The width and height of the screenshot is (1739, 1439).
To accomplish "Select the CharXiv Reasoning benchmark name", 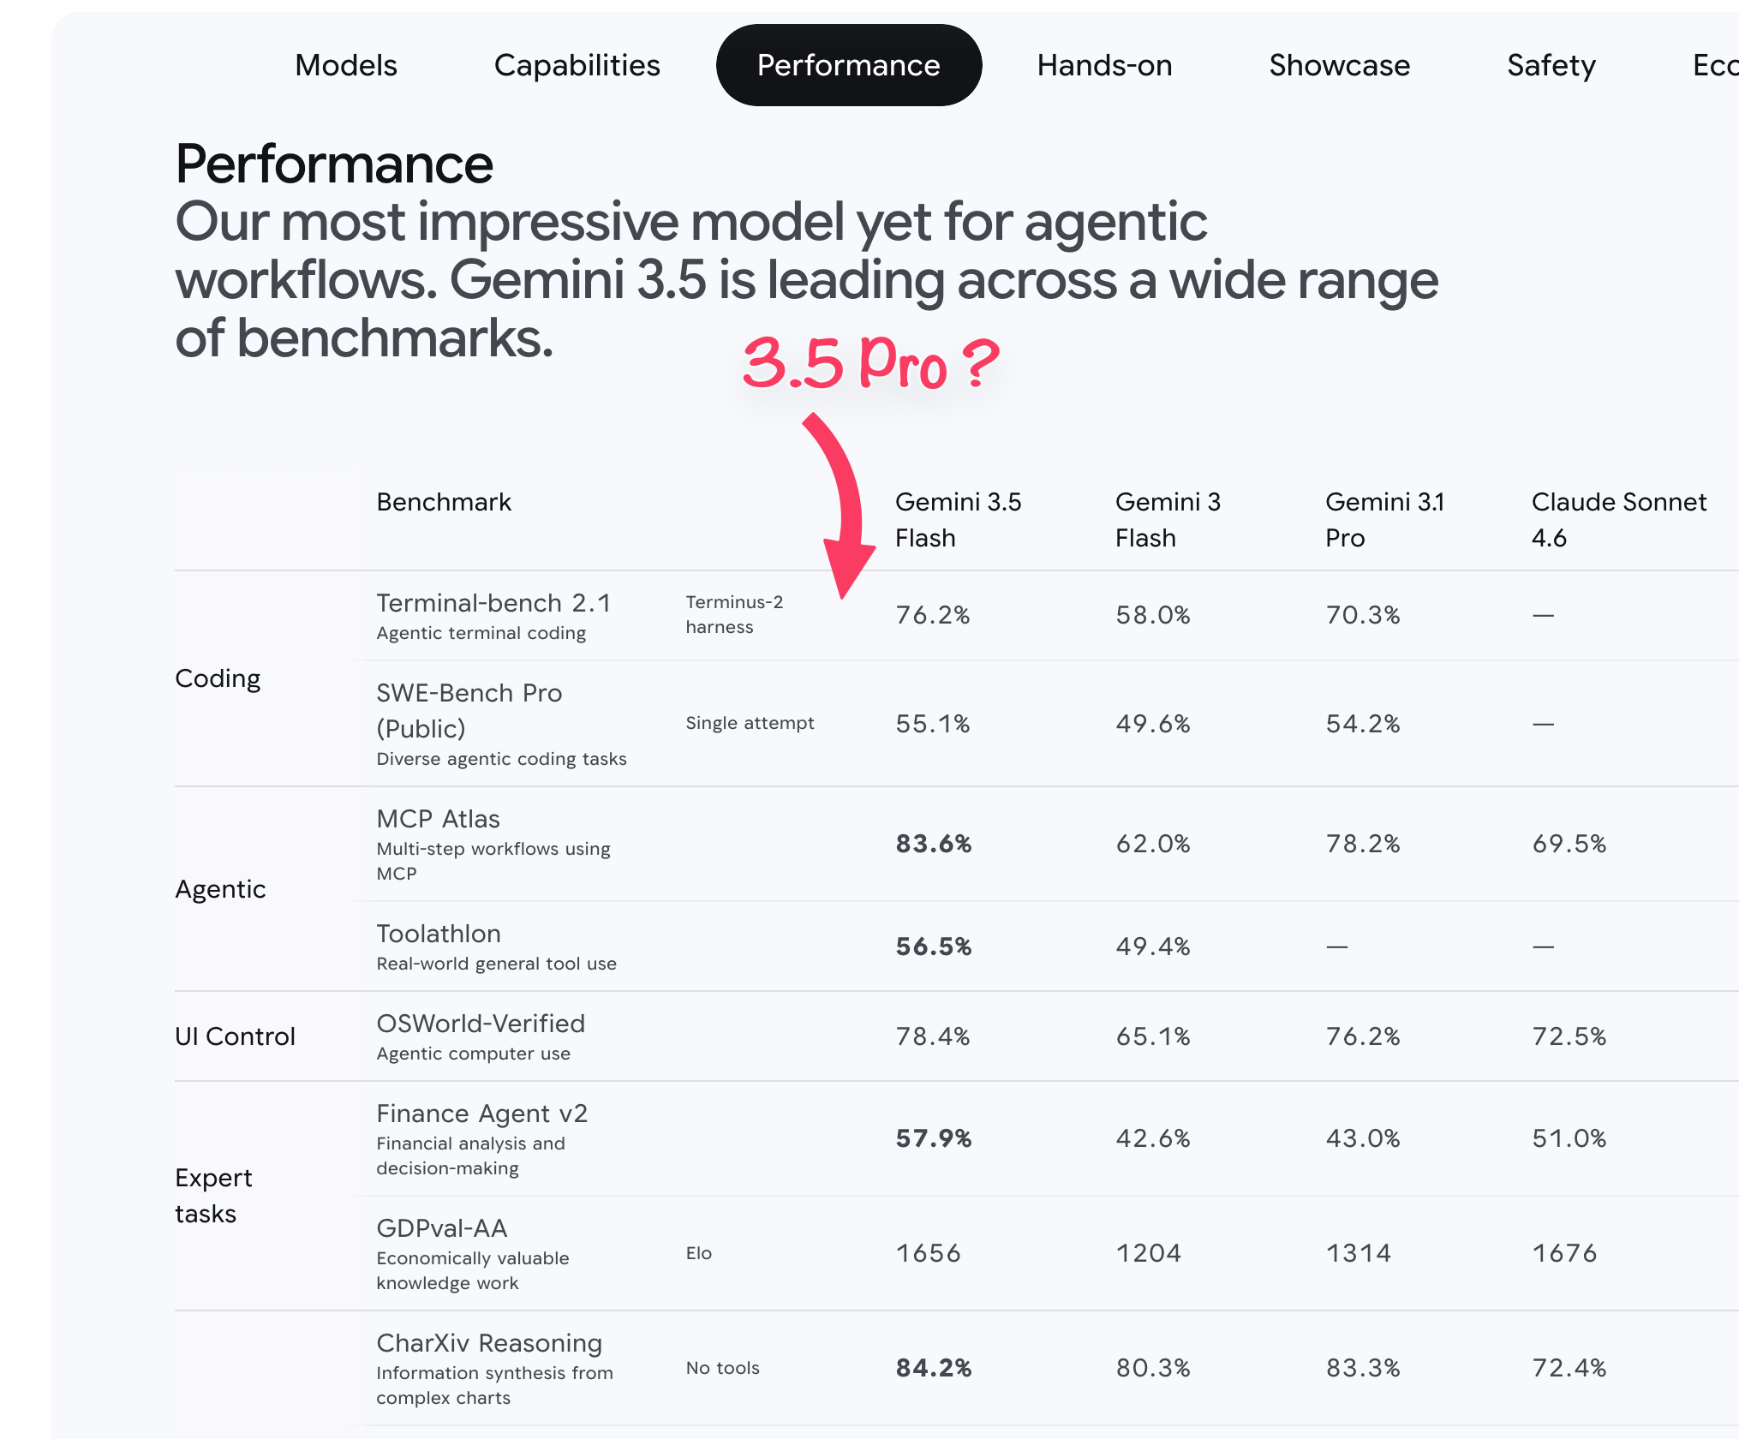I will pos(489,1343).
